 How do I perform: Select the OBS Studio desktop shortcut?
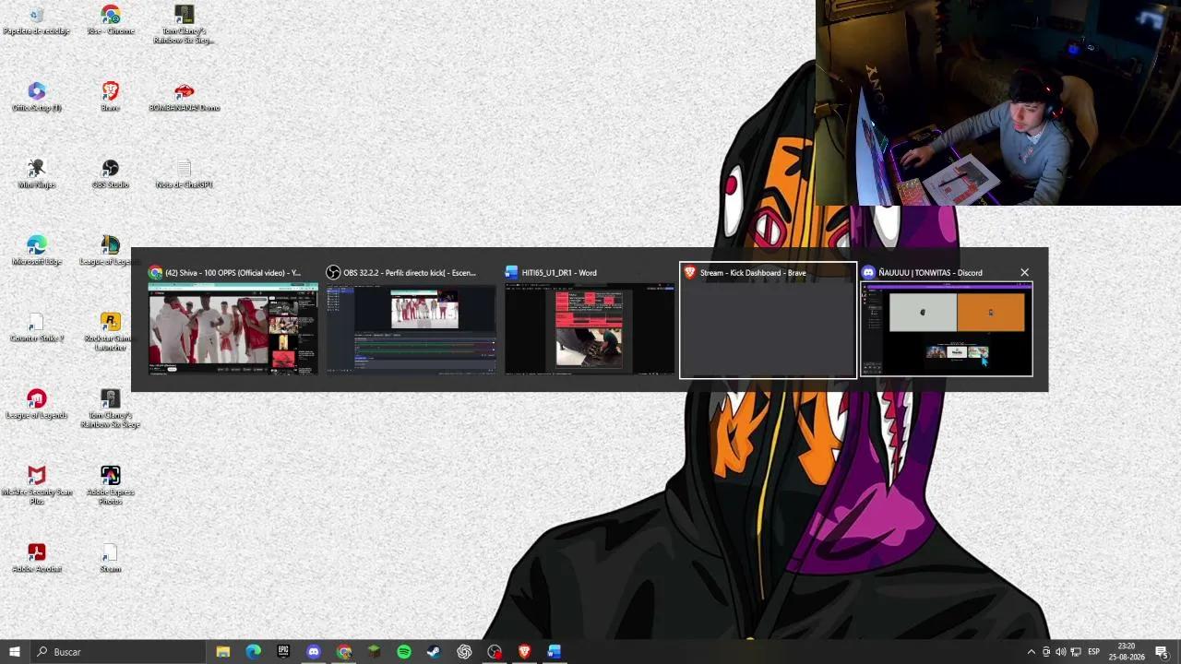point(111,174)
